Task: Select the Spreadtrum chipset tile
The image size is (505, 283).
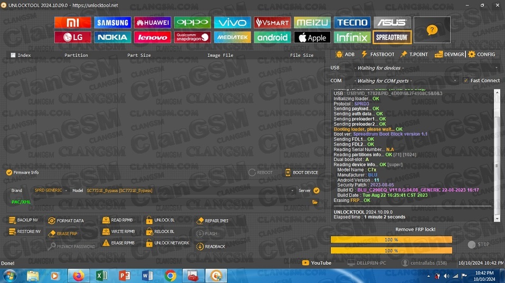Action: [392, 37]
